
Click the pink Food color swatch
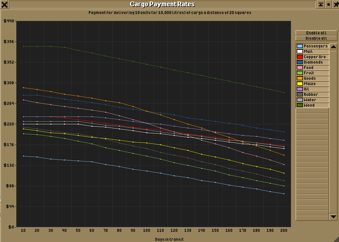pos(300,68)
